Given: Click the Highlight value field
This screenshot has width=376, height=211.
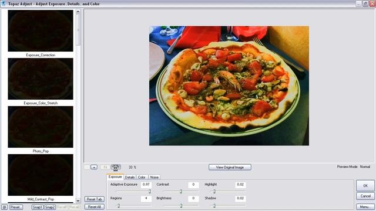Looking at the screenshot, I should click(x=240, y=185).
